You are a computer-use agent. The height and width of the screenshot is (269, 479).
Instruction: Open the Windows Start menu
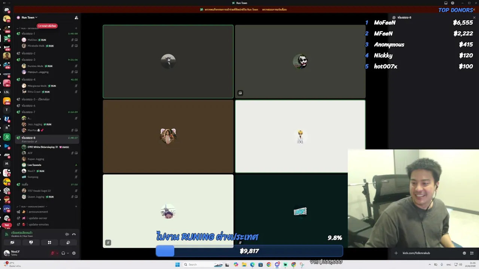pos(177,265)
